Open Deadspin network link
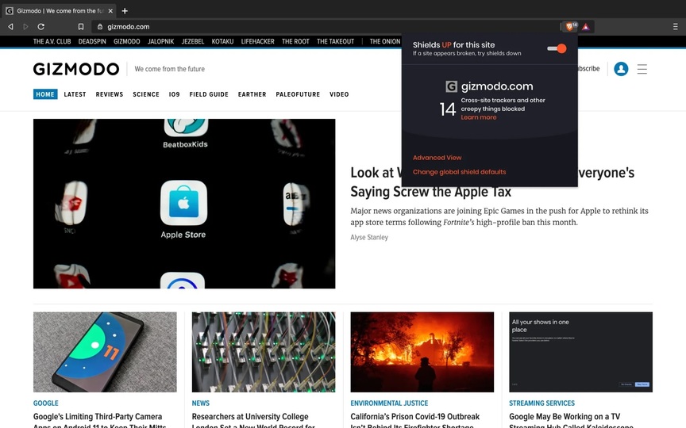686x428 pixels. [x=92, y=41]
